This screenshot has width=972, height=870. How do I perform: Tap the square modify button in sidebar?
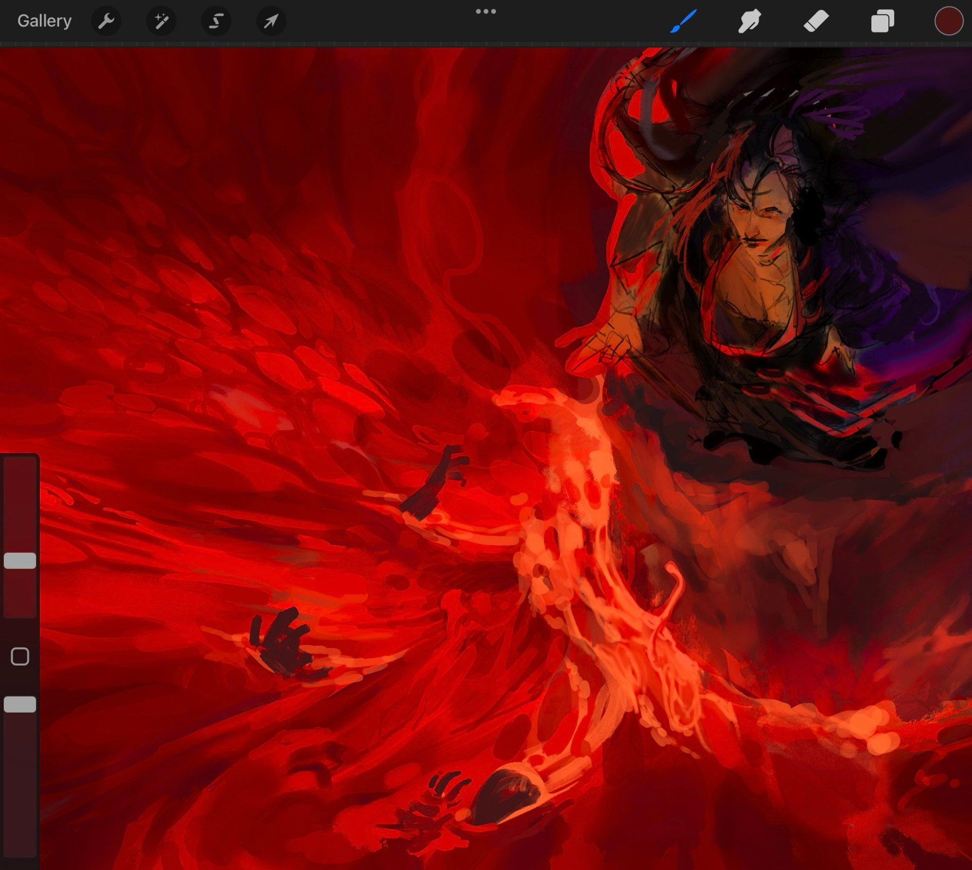pos(20,656)
